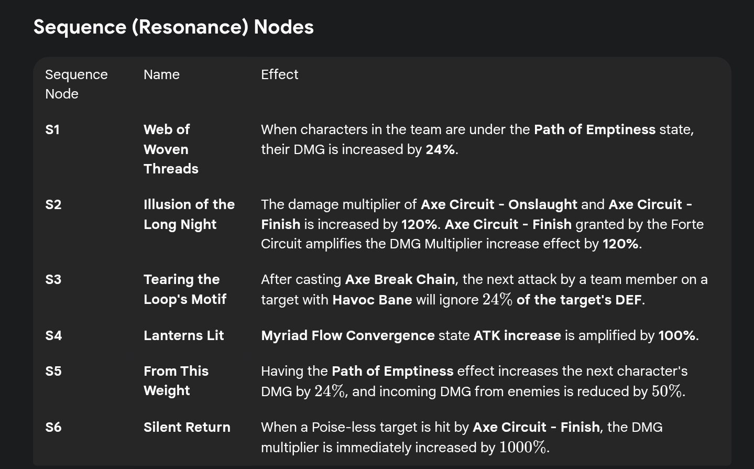This screenshot has width=754, height=469.
Task: Click the S3 row label
Action: coord(53,279)
